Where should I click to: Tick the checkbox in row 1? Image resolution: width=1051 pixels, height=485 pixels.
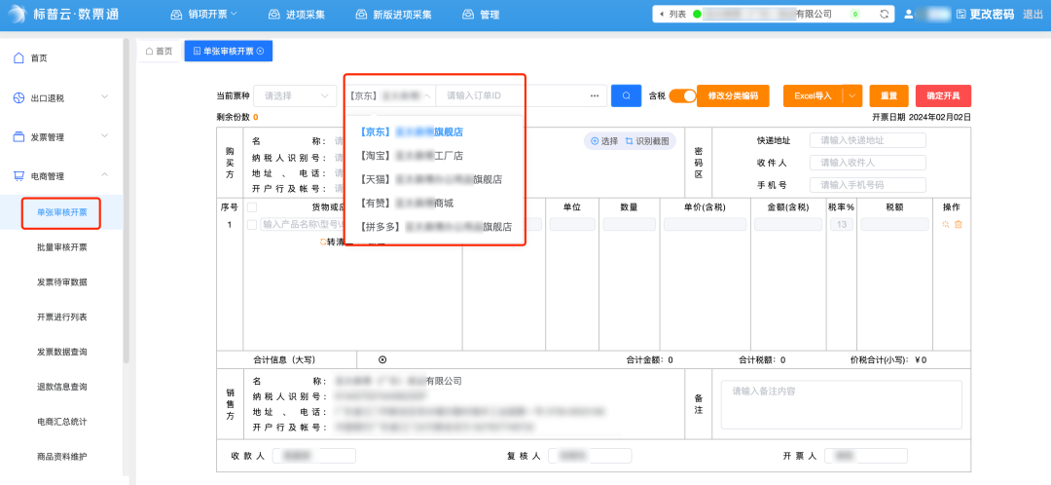pos(252,225)
